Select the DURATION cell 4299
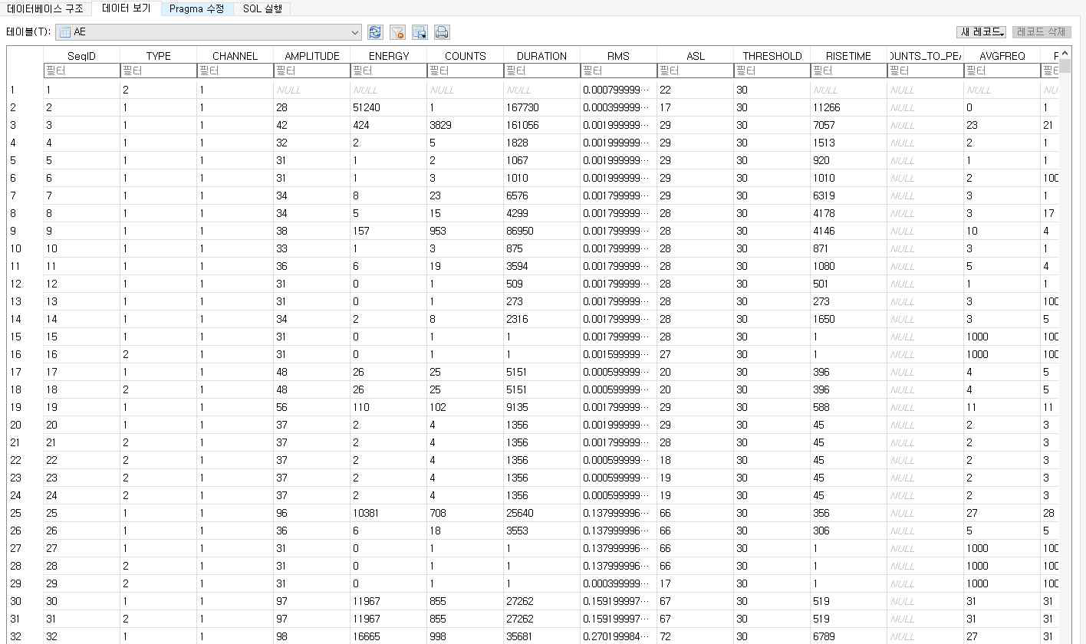 (x=541, y=213)
